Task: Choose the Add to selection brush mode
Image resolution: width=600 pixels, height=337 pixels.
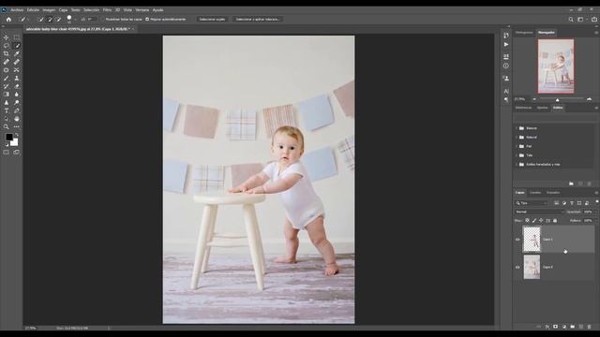Action: pos(50,19)
